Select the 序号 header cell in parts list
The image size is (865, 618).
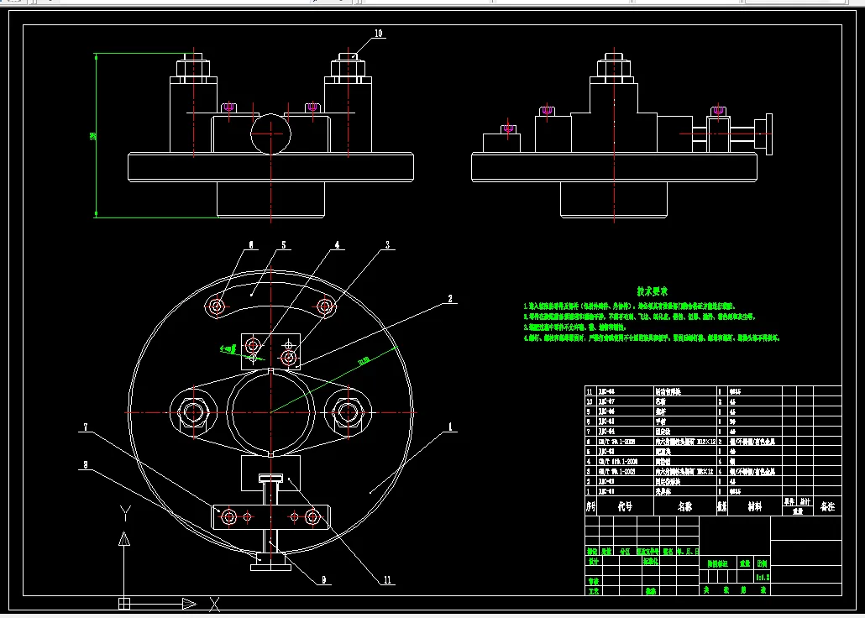591,506
